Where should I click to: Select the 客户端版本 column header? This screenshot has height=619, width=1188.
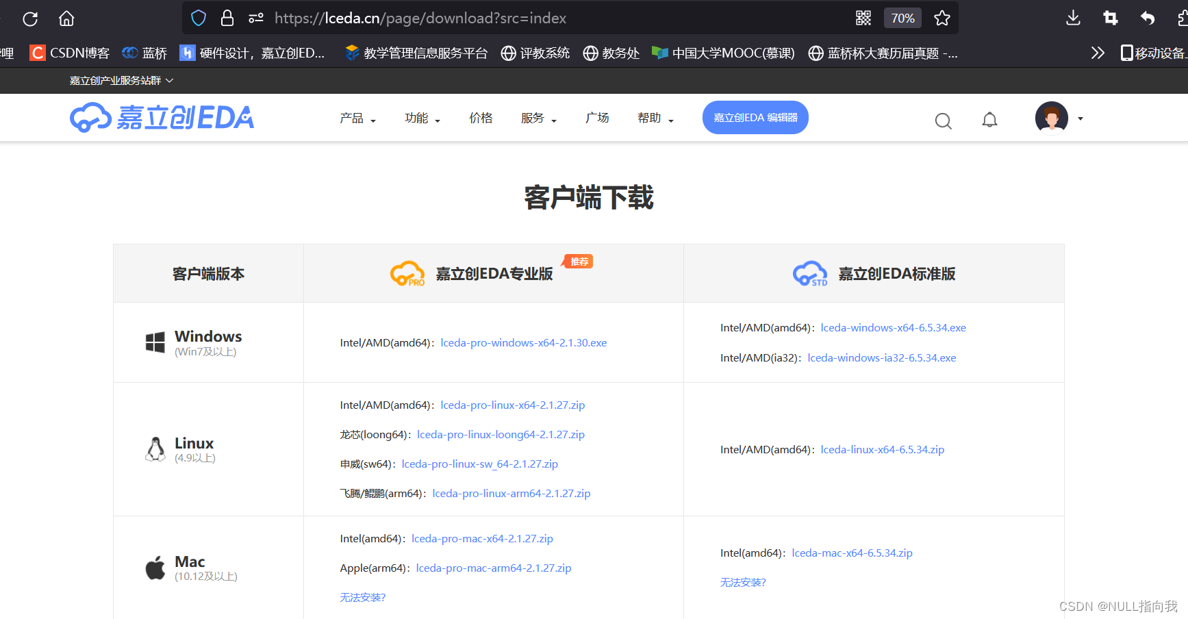(208, 274)
